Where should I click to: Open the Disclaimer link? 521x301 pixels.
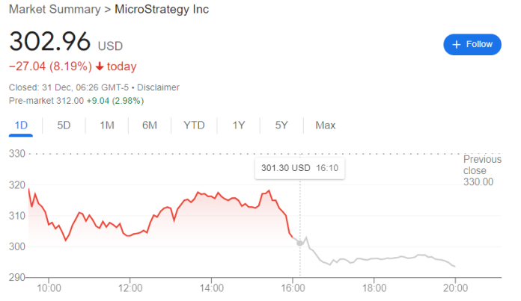click(x=156, y=87)
